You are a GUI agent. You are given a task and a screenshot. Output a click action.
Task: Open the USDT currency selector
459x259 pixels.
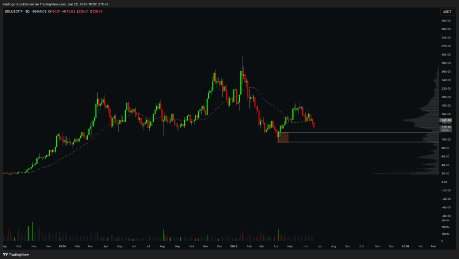click(x=447, y=12)
